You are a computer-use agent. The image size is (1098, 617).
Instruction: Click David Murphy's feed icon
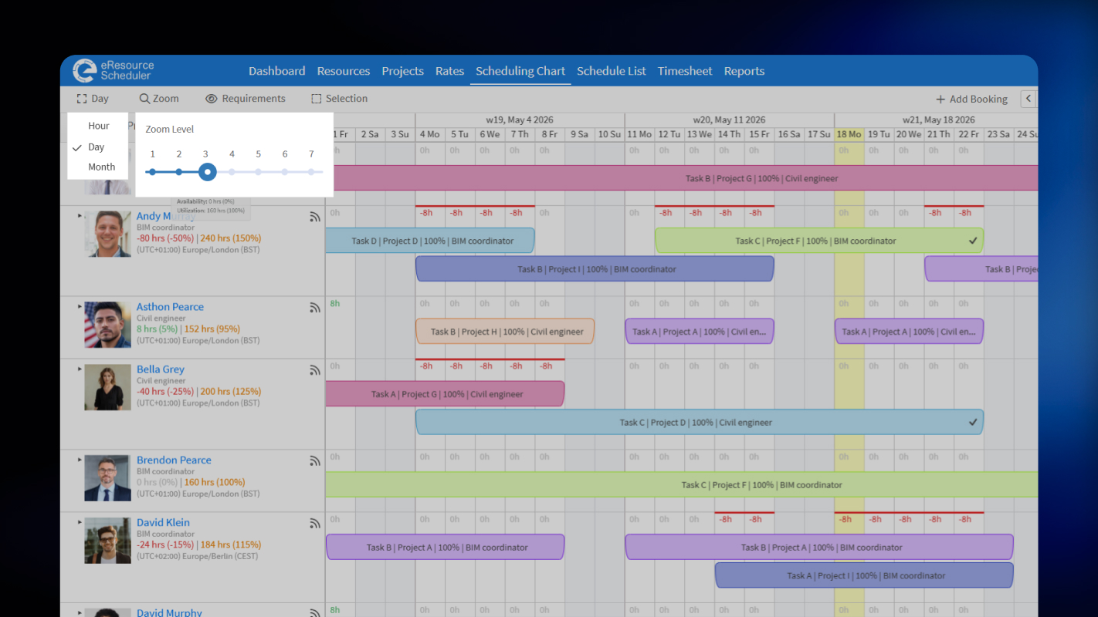click(x=315, y=613)
